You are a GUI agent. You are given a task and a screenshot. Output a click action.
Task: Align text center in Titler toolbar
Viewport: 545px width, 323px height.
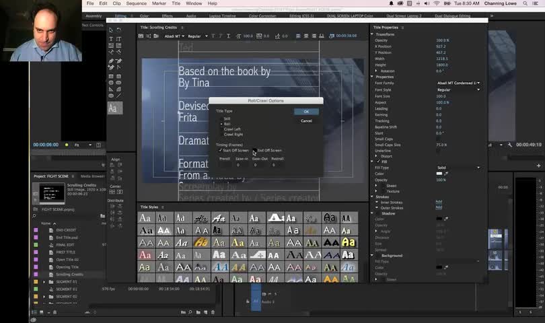[306, 36]
